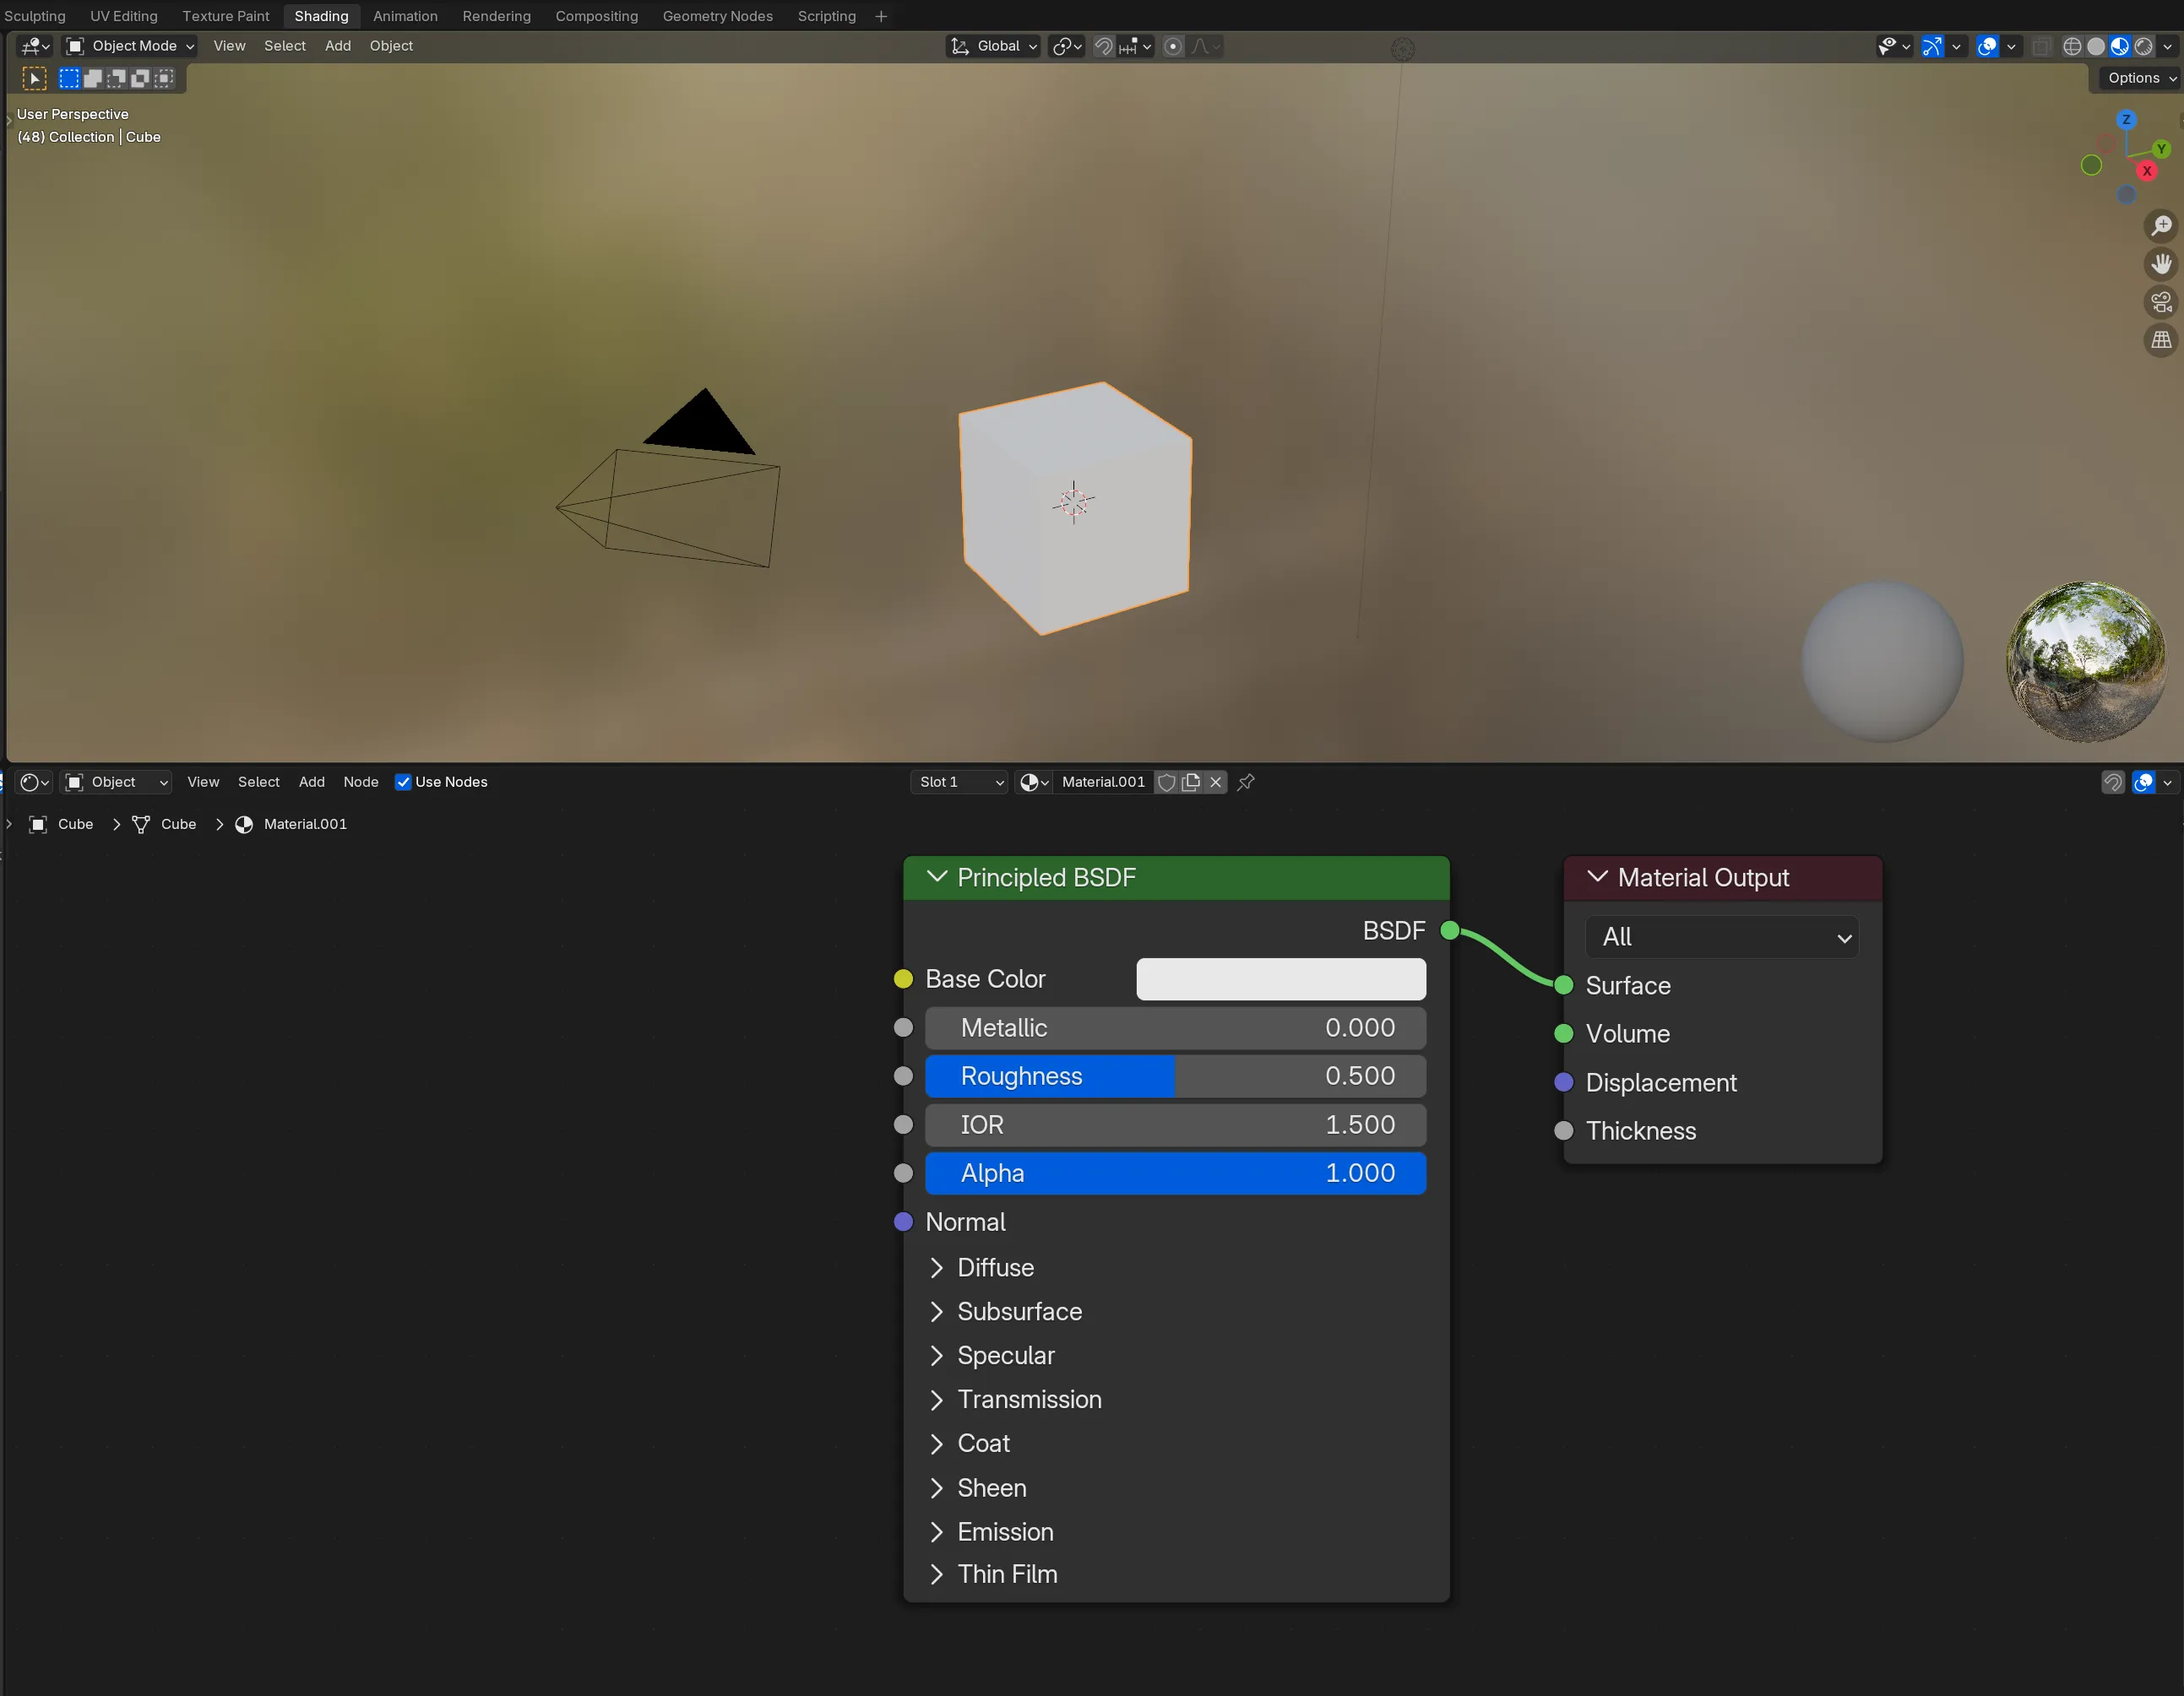Enable Wireframe viewport shading mode
Viewport: 2184px width, 1696px height.
point(2073,46)
